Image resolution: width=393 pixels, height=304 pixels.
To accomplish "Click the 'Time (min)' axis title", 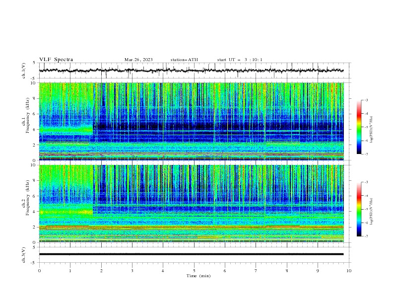I will (x=198, y=276).
